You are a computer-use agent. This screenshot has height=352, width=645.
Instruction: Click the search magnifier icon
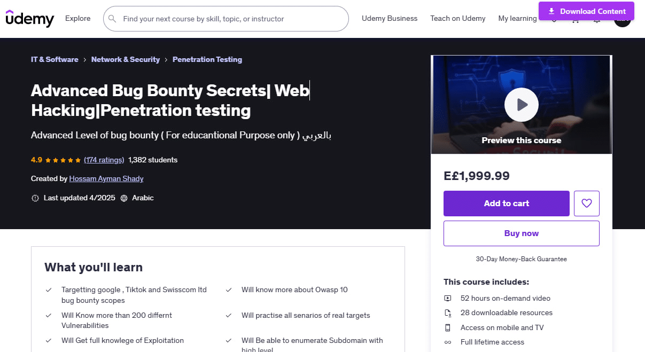(x=112, y=19)
